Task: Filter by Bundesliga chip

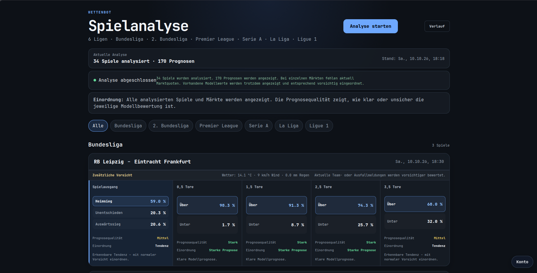Action: tap(128, 126)
